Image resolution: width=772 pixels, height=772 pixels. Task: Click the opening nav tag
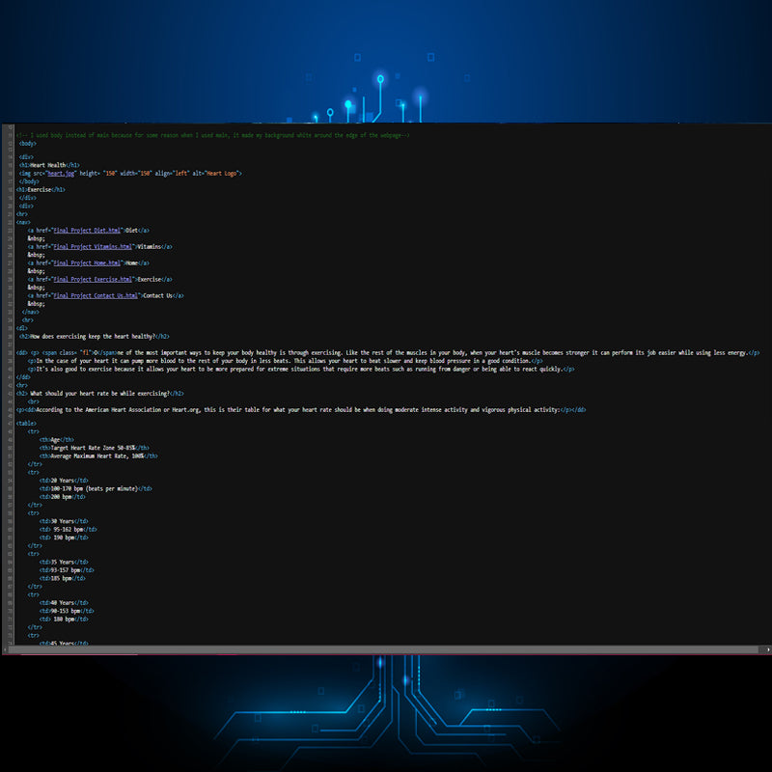pyautogui.click(x=23, y=222)
